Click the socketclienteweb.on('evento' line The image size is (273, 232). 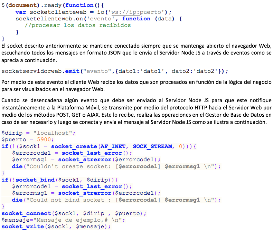click(x=99, y=19)
